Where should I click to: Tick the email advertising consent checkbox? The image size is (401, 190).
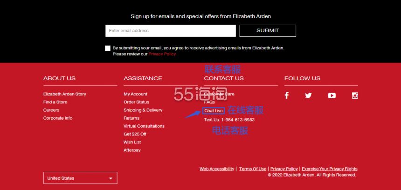click(108, 48)
